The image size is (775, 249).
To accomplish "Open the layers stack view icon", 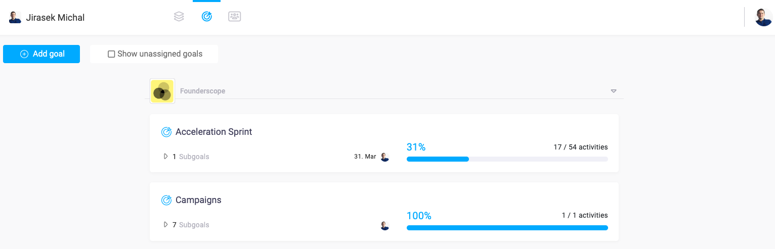I will point(179,17).
